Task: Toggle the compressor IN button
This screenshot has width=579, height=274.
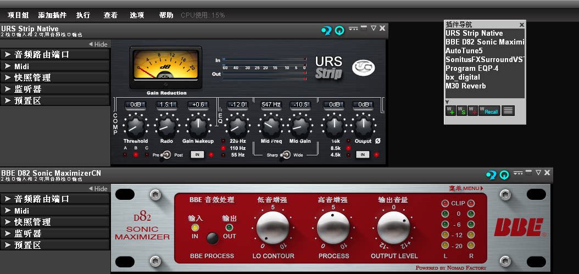Action: point(198,155)
